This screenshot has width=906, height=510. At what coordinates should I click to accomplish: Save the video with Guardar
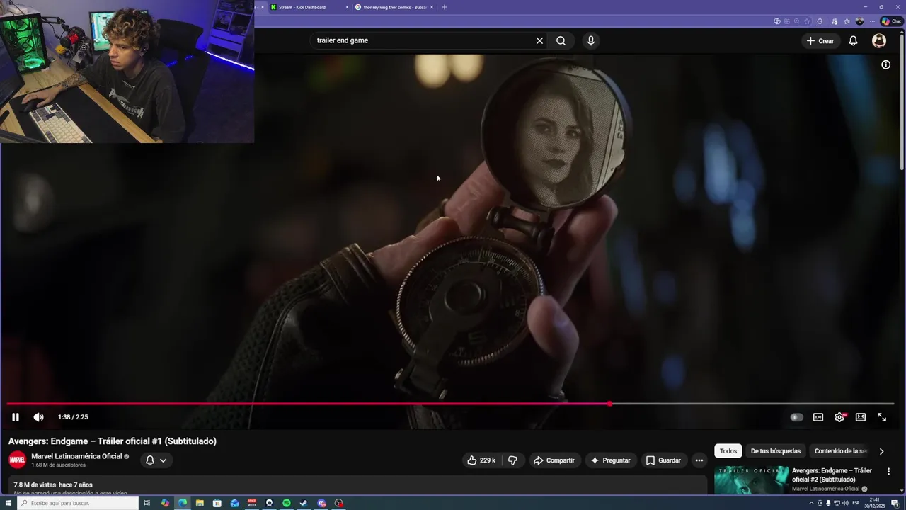coord(663,460)
